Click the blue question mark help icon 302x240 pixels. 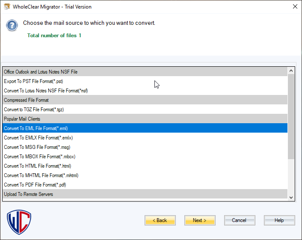pyautogui.click(x=12, y=25)
